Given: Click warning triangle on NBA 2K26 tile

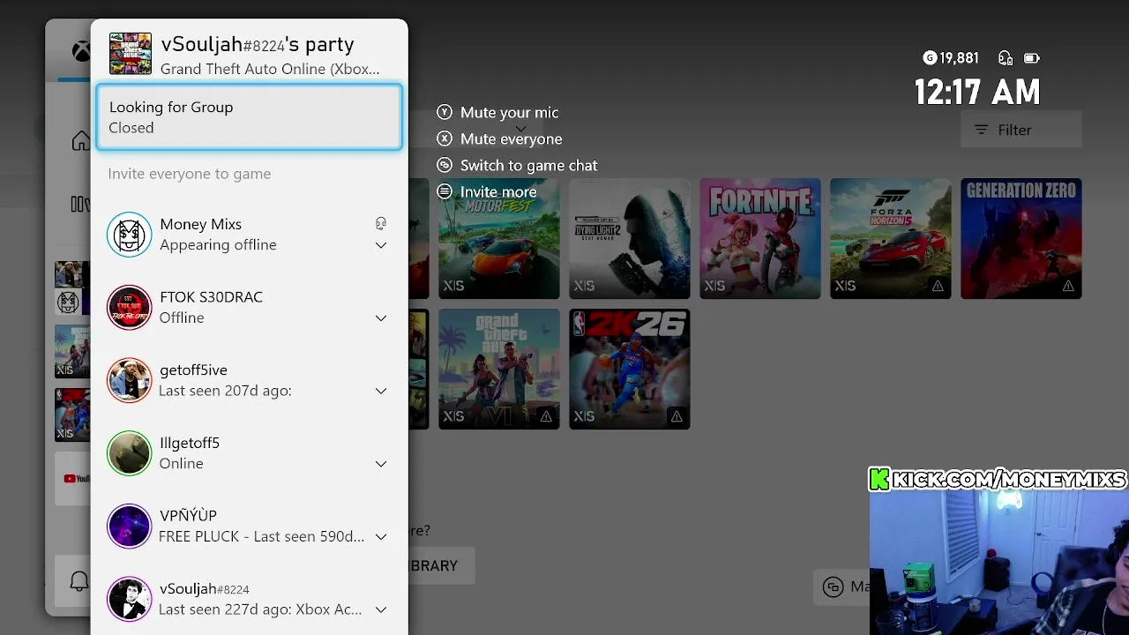Looking at the screenshot, I should point(677,416).
